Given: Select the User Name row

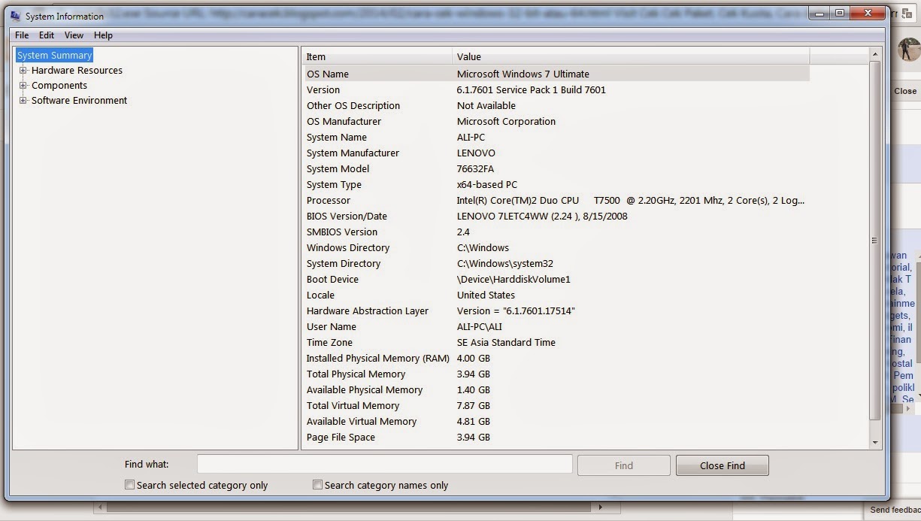Looking at the screenshot, I should point(556,326).
